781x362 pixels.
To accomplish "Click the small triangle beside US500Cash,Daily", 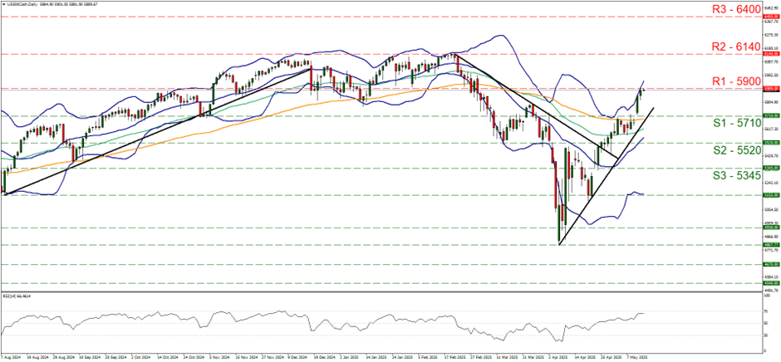I will pyautogui.click(x=3, y=4).
